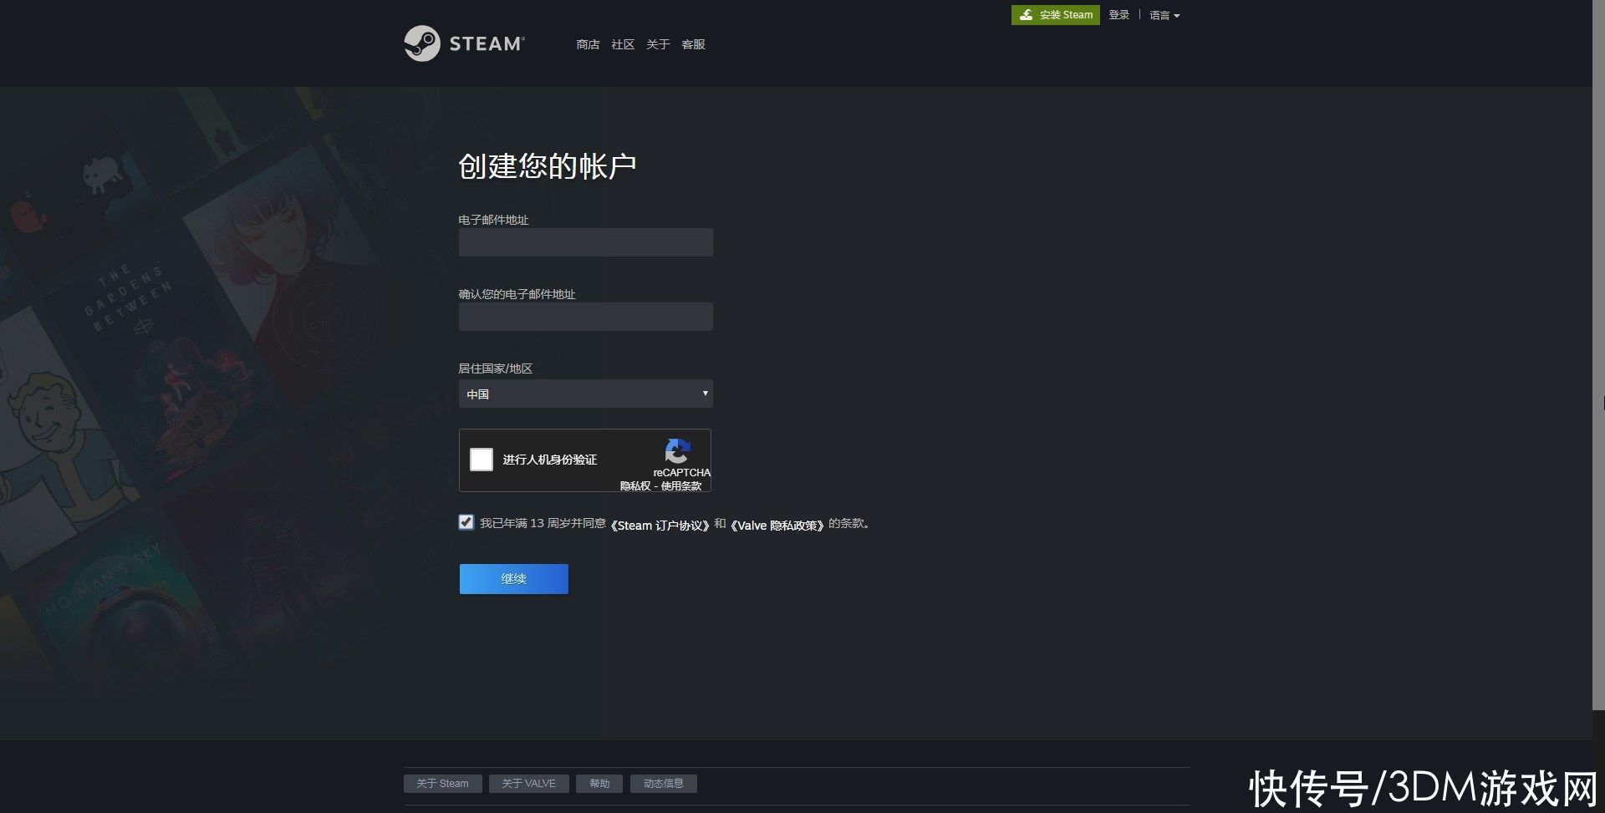1605x813 pixels.
Task: Open the 《Valve 隐私政策》 link
Action: click(x=777, y=525)
